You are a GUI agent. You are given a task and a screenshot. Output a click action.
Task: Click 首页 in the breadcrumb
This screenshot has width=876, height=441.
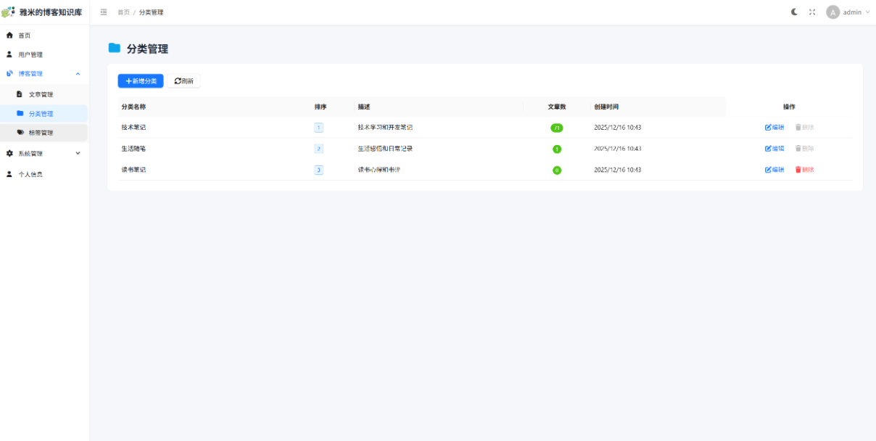click(x=123, y=12)
